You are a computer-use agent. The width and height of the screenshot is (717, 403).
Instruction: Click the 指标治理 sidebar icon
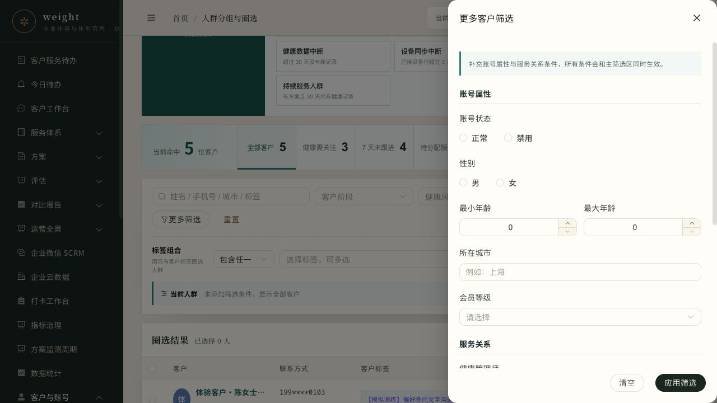point(21,325)
